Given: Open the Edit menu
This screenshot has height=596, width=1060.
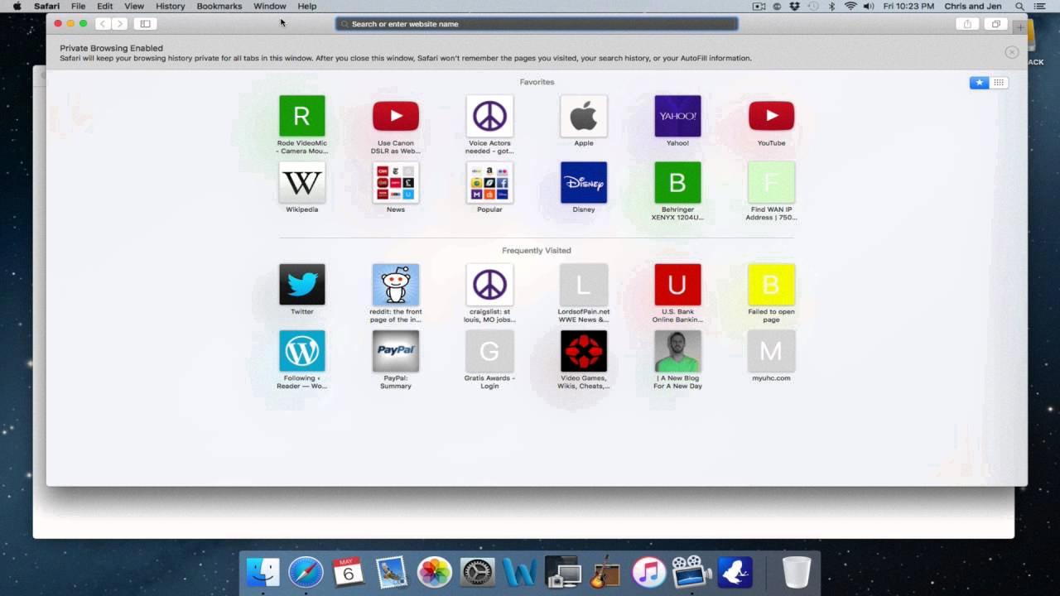Looking at the screenshot, I should (x=104, y=6).
